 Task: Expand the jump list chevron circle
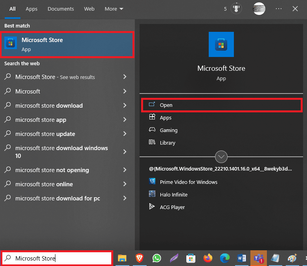click(221, 157)
